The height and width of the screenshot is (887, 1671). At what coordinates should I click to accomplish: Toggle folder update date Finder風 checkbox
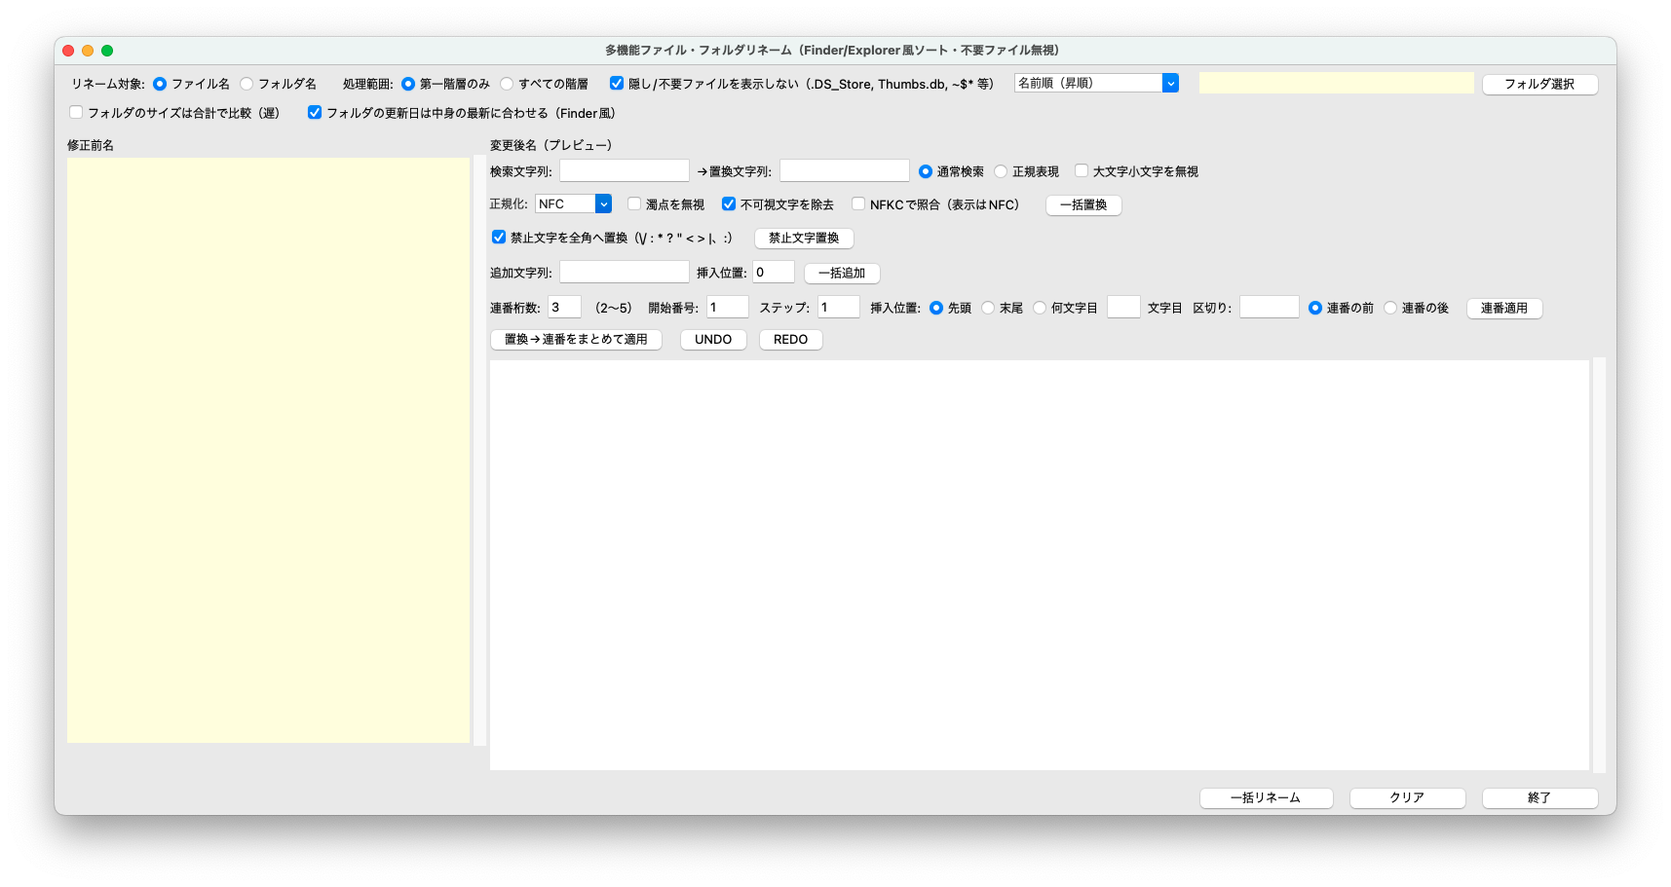coord(315,113)
